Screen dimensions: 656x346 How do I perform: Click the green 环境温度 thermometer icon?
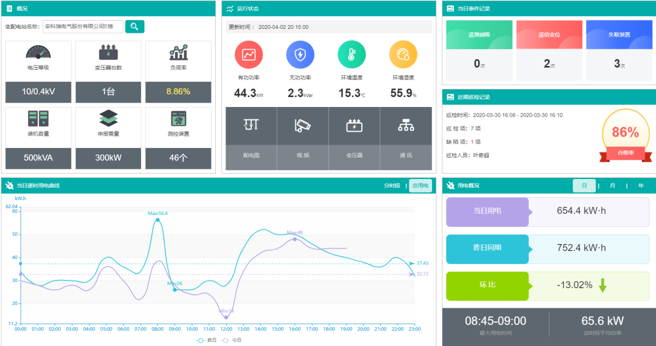pyautogui.click(x=352, y=55)
